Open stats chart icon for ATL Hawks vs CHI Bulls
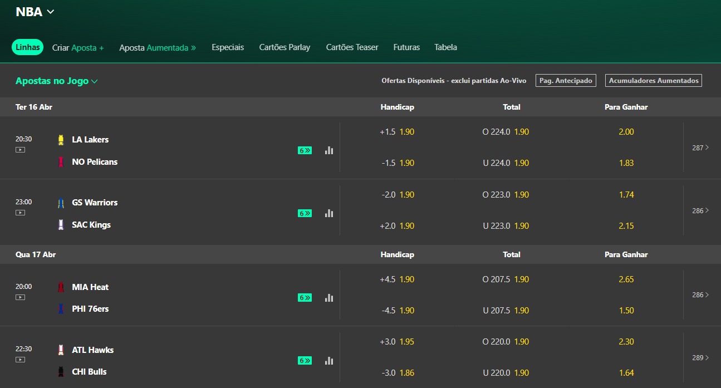The height and width of the screenshot is (388, 721). (x=328, y=361)
